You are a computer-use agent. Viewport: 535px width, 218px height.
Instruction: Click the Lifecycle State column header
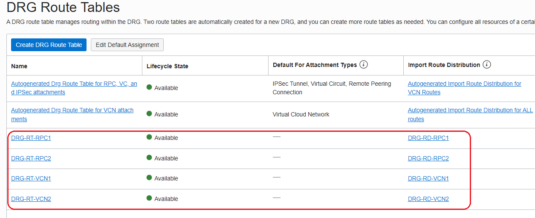pyautogui.click(x=167, y=66)
